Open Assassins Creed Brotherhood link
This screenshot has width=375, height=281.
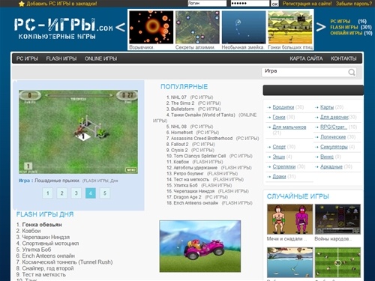pos(202,139)
